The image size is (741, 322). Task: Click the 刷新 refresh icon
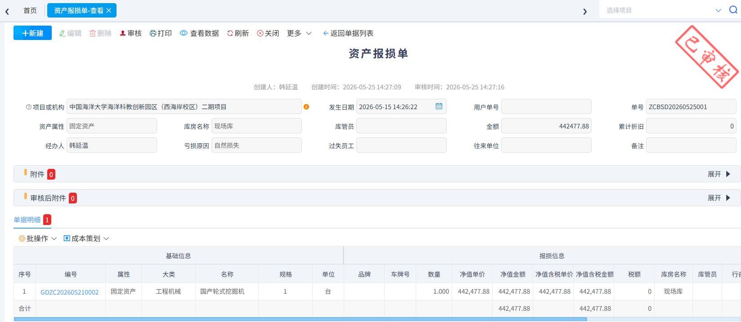[230, 33]
